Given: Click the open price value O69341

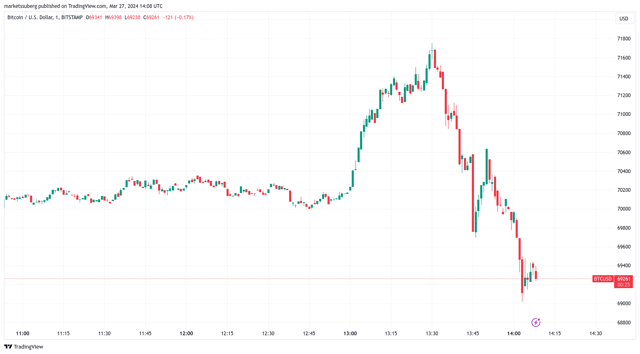Looking at the screenshot, I should pyautogui.click(x=94, y=18).
